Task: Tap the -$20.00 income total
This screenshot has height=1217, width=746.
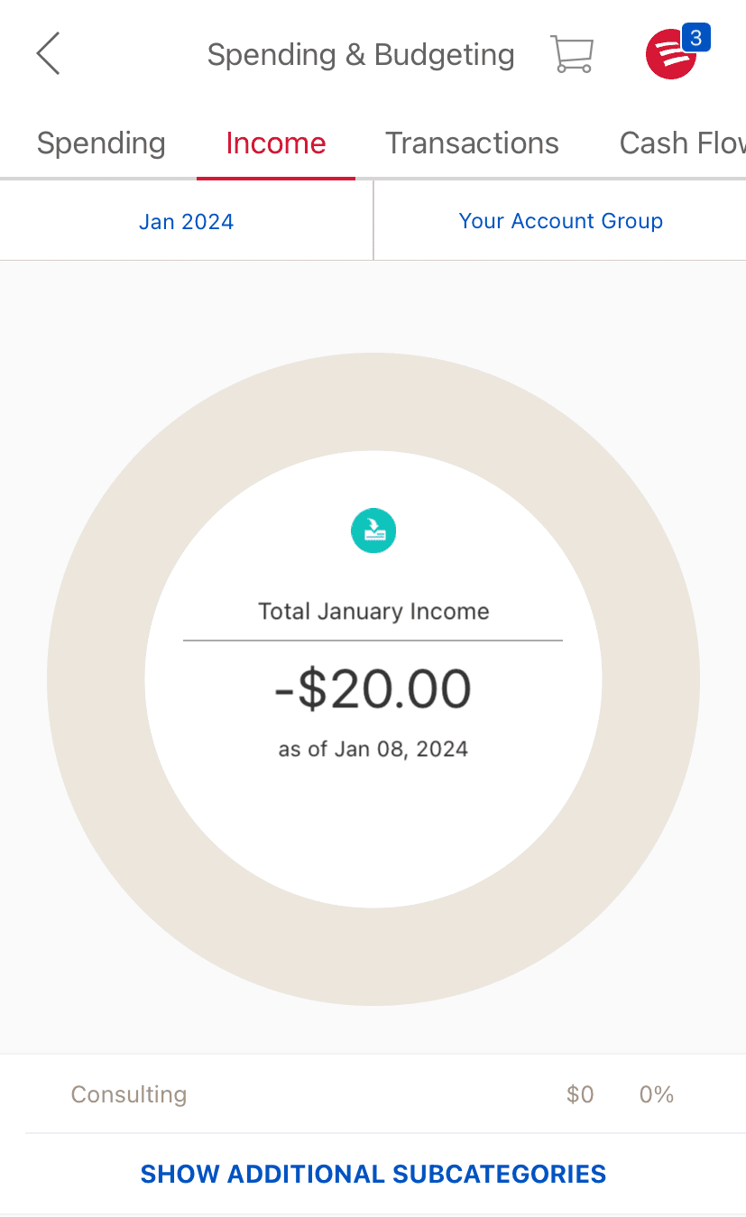Action: (x=373, y=689)
